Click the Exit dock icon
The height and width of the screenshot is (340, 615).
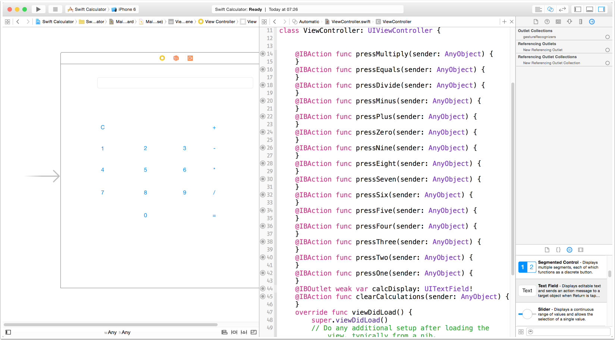(x=190, y=58)
